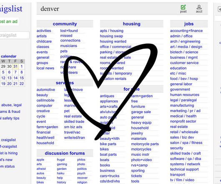
Task: Open cars+trucks for sale
Action: (110, 176)
